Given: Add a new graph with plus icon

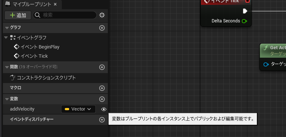Looking at the screenshot, I should pos(102,28).
